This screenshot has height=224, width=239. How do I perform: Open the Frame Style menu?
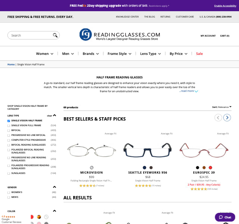pyautogui.click(x=119, y=54)
